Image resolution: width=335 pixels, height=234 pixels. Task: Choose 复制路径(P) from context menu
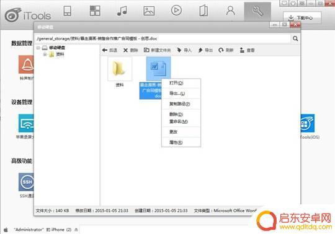[181, 104]
